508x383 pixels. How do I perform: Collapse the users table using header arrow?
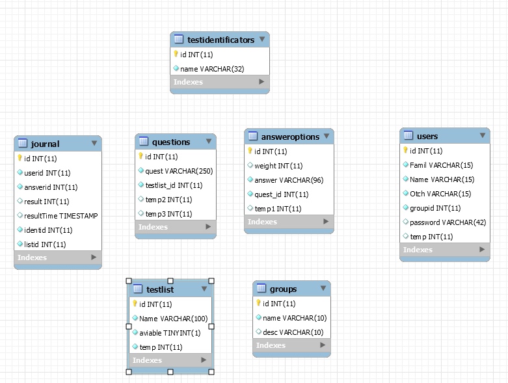pyautogui.click(x=482, y=136)
